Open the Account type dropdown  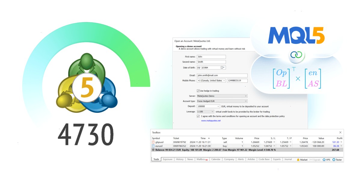pyautogui.click(x=222, y=101)
